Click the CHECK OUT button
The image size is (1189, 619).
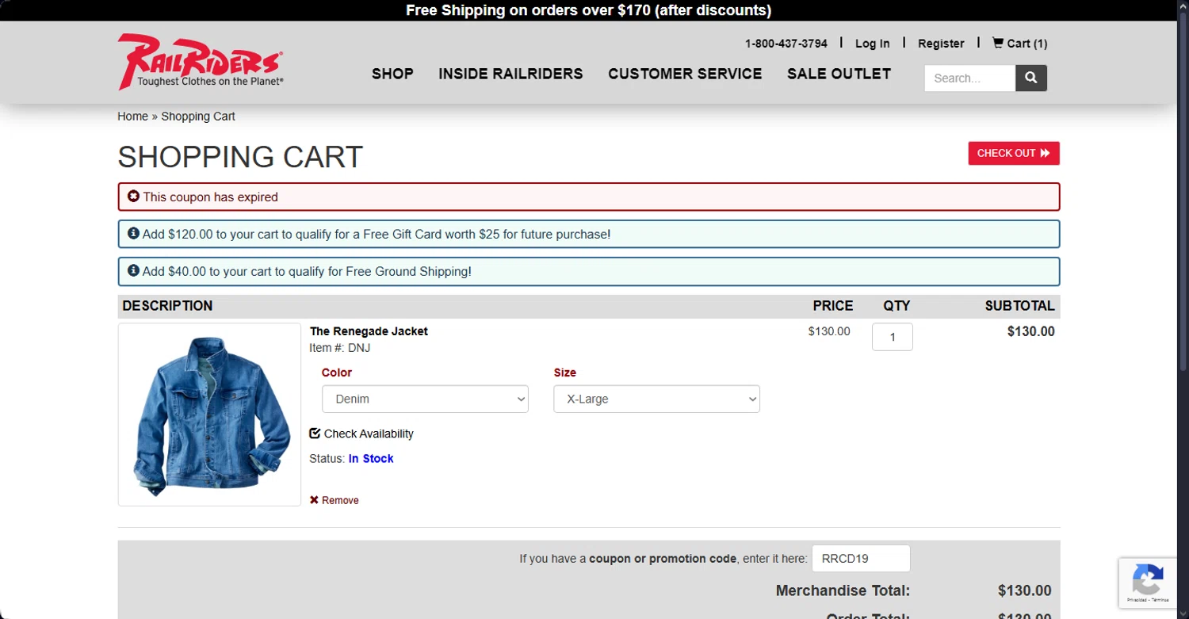1014,153
